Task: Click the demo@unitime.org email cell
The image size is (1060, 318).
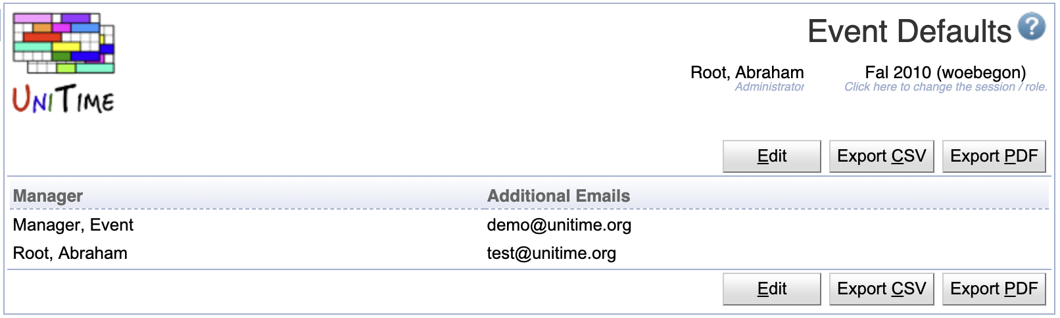Action: click(559, 225)
